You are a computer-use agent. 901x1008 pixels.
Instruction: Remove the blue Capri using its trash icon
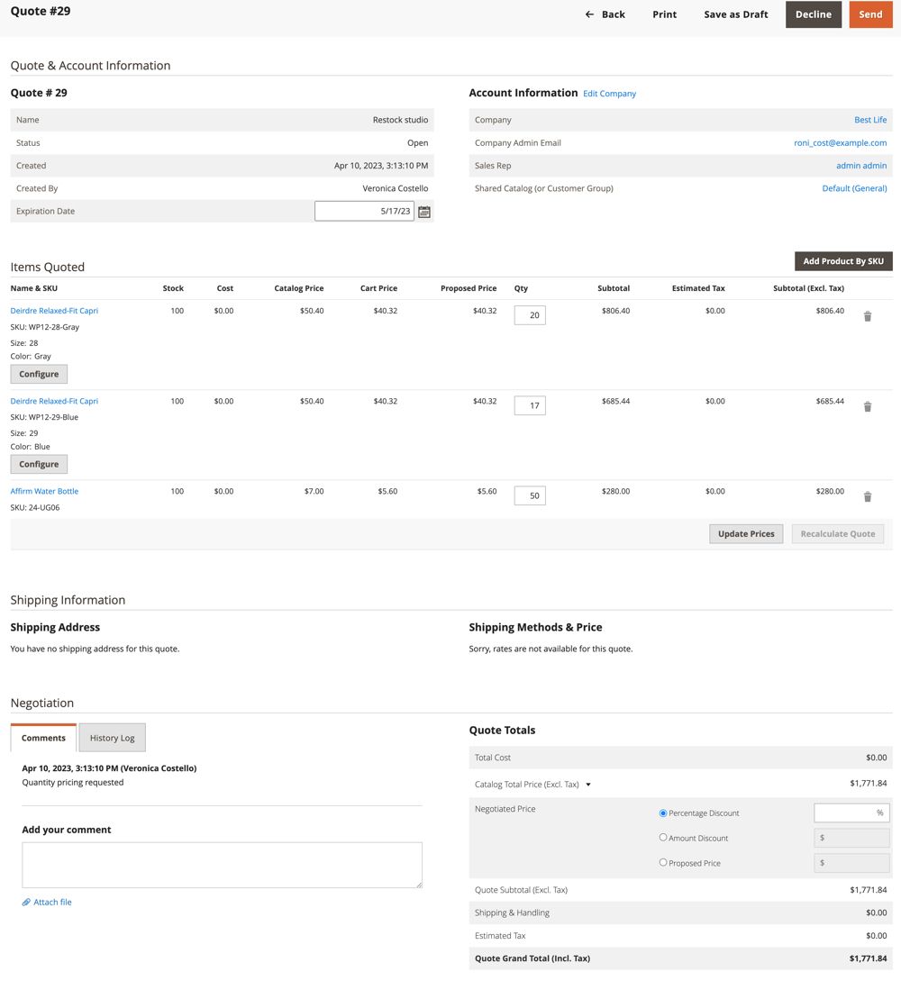click(x=868, y=406)
